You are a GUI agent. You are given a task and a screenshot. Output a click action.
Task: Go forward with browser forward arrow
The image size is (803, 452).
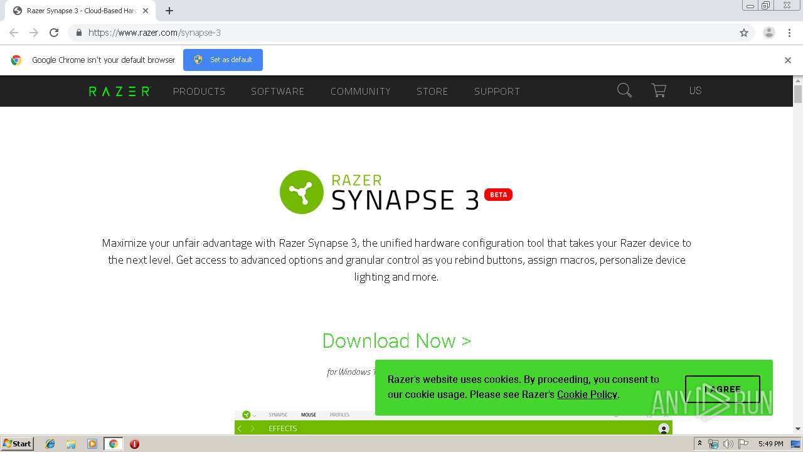click(x=34, y=33)
